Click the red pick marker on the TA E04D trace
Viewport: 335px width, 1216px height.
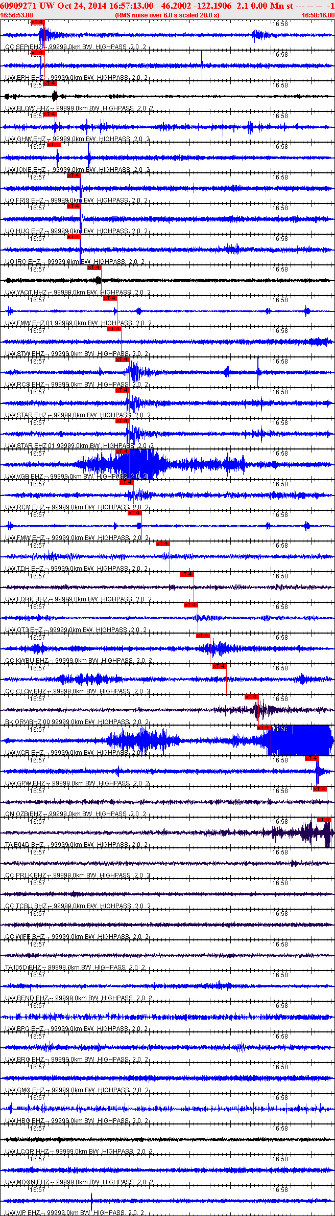pos(324,820)
